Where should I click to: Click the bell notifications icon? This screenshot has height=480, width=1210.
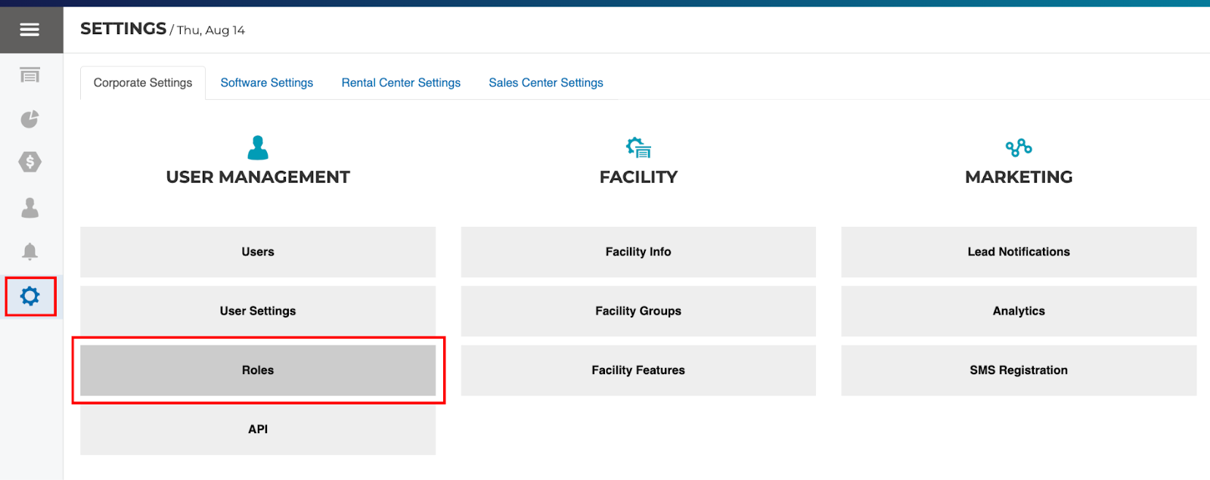(29, 252)
